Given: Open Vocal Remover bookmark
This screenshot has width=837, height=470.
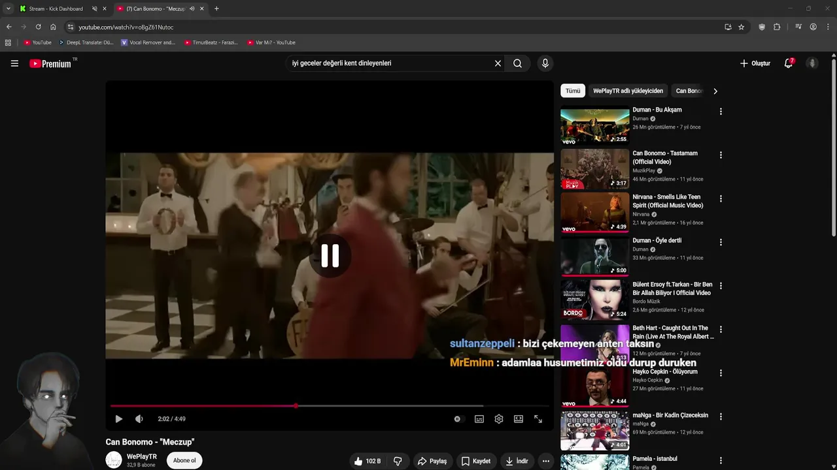Looking at the screenshot, I should [148, 42].
